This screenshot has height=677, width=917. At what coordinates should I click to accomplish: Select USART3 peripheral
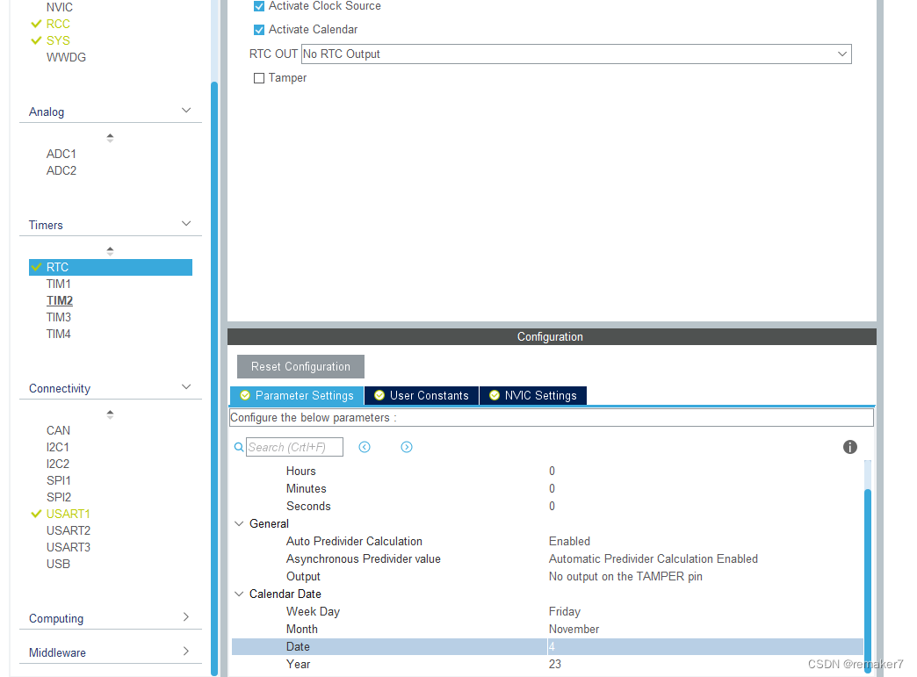69,547
